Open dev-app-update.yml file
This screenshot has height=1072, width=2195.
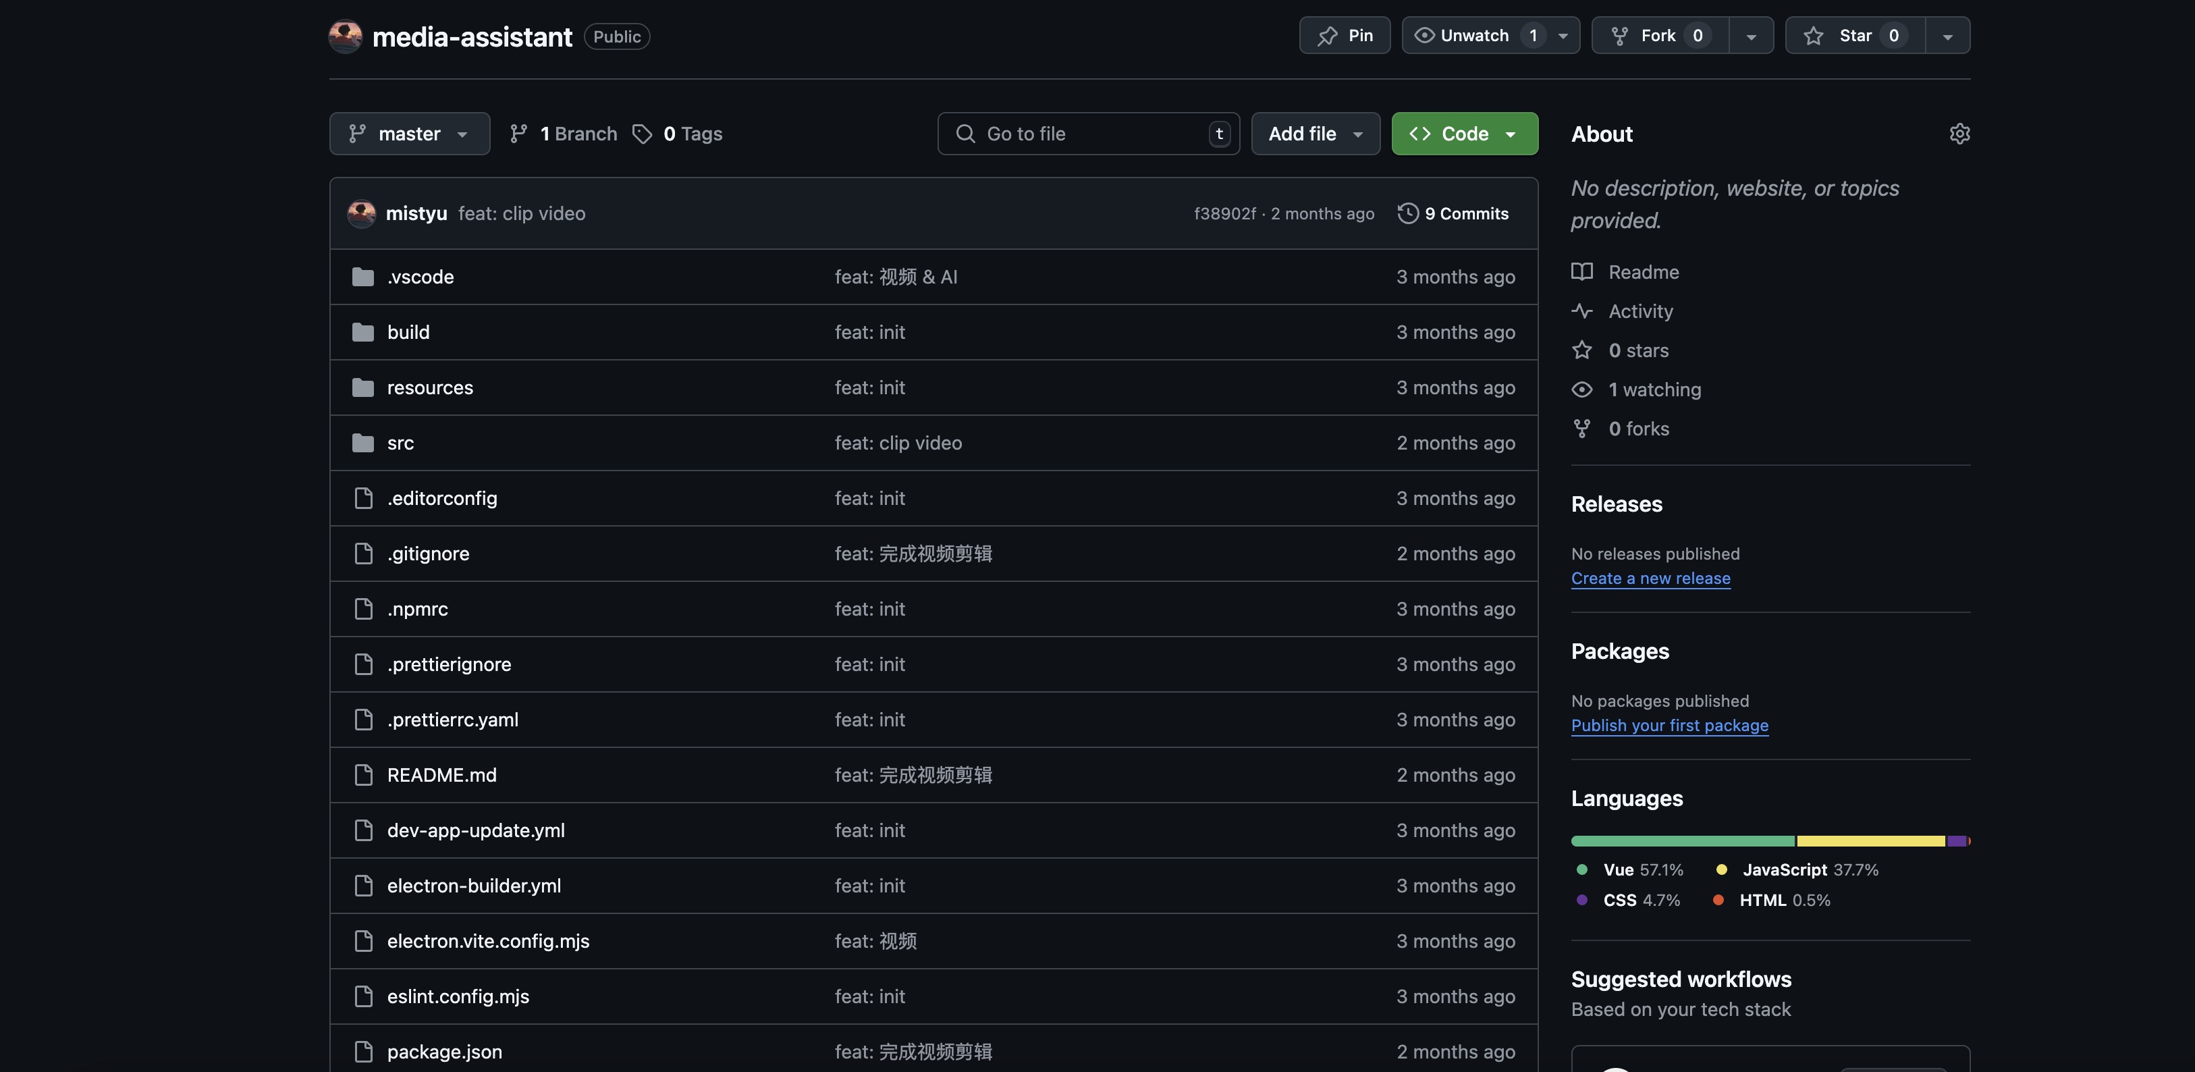[475, 831]
